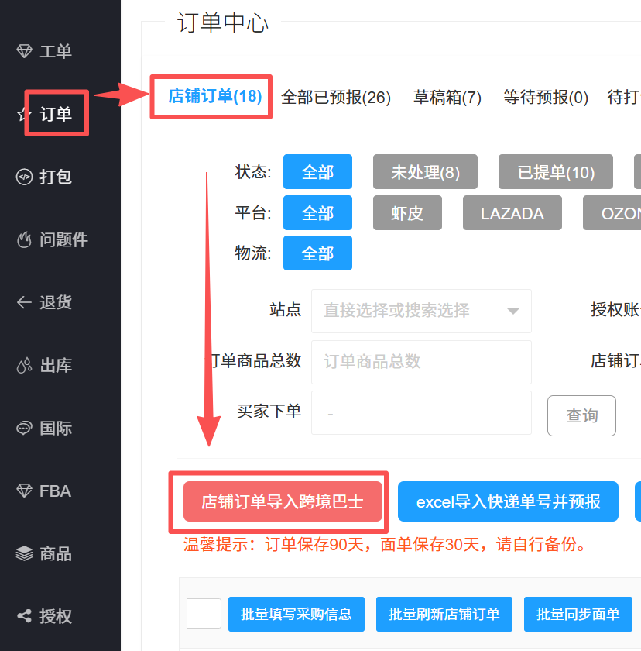Image resolution: width=641 pixels, height=651 pixels.
Task: Click the droplet icon for 出库
Action: coord(25,365)
